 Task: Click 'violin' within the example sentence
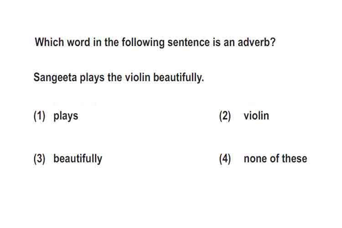pos(138,78)
